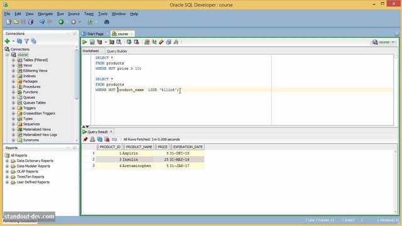This screenshot has height=226, width=402.
Task: Sort by the PRODUCT_NAME column header
Action: pyautogui.click(x=138, y=147)
